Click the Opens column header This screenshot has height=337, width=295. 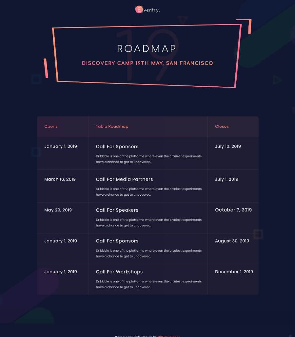pos(51,126)
